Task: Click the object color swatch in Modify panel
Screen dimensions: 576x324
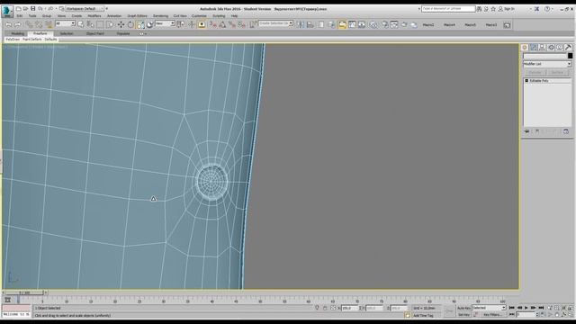Action: [570, 56]
